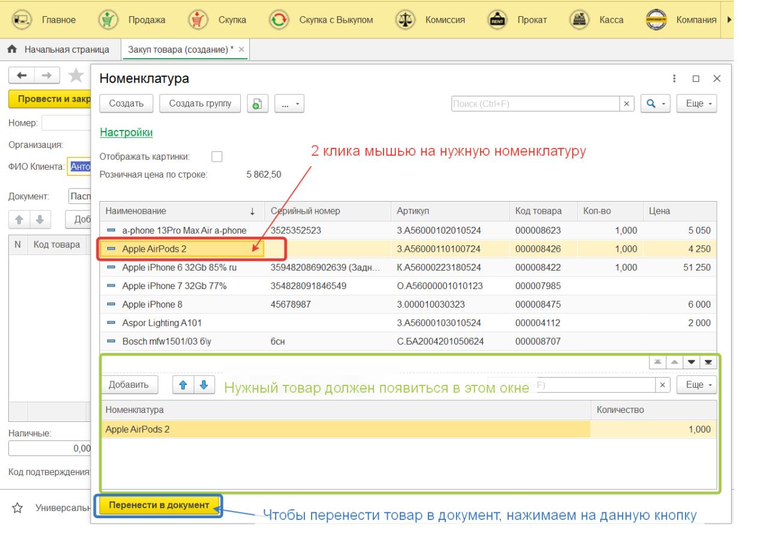Click Перенести в документ button
Screen dimensions: 767x544
click(159, 505)
